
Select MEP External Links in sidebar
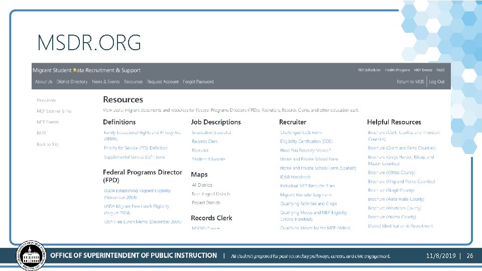tap(54, 111)
